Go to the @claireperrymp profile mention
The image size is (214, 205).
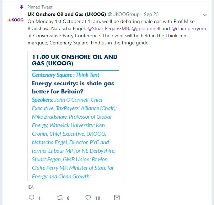click(x=189, y=28)
